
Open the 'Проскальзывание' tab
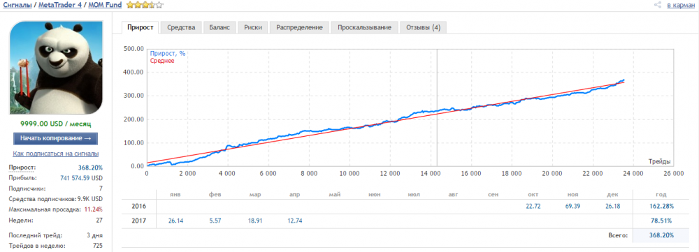pos(364,27)
